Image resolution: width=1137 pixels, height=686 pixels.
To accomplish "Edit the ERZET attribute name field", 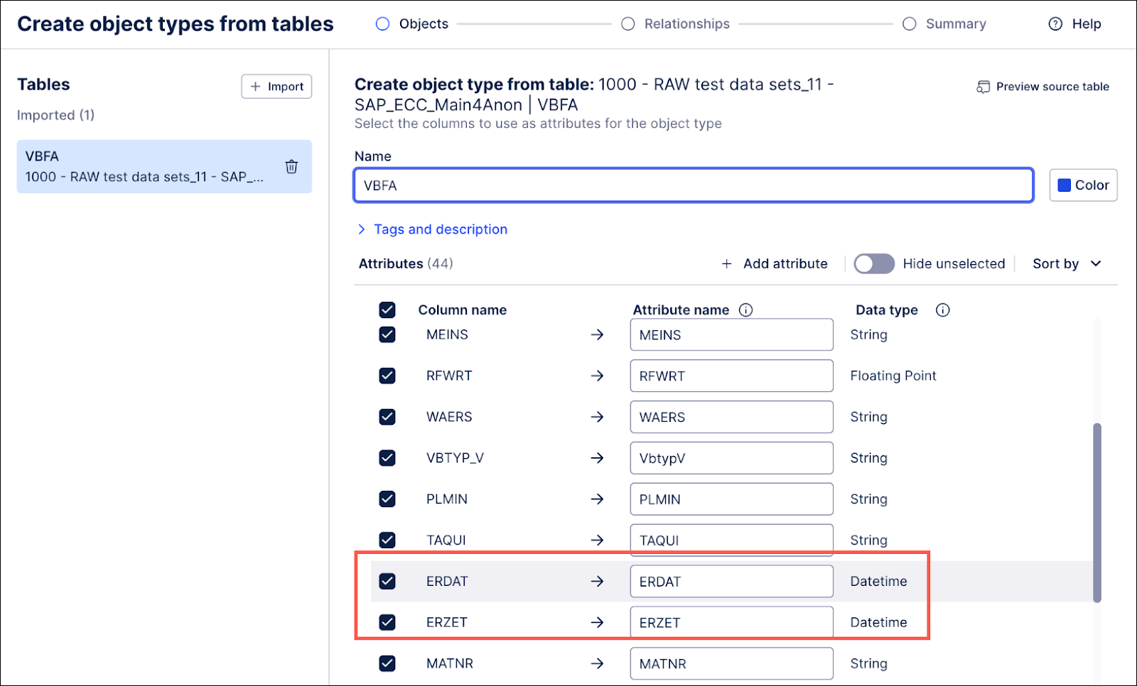I will click(731, 623).
